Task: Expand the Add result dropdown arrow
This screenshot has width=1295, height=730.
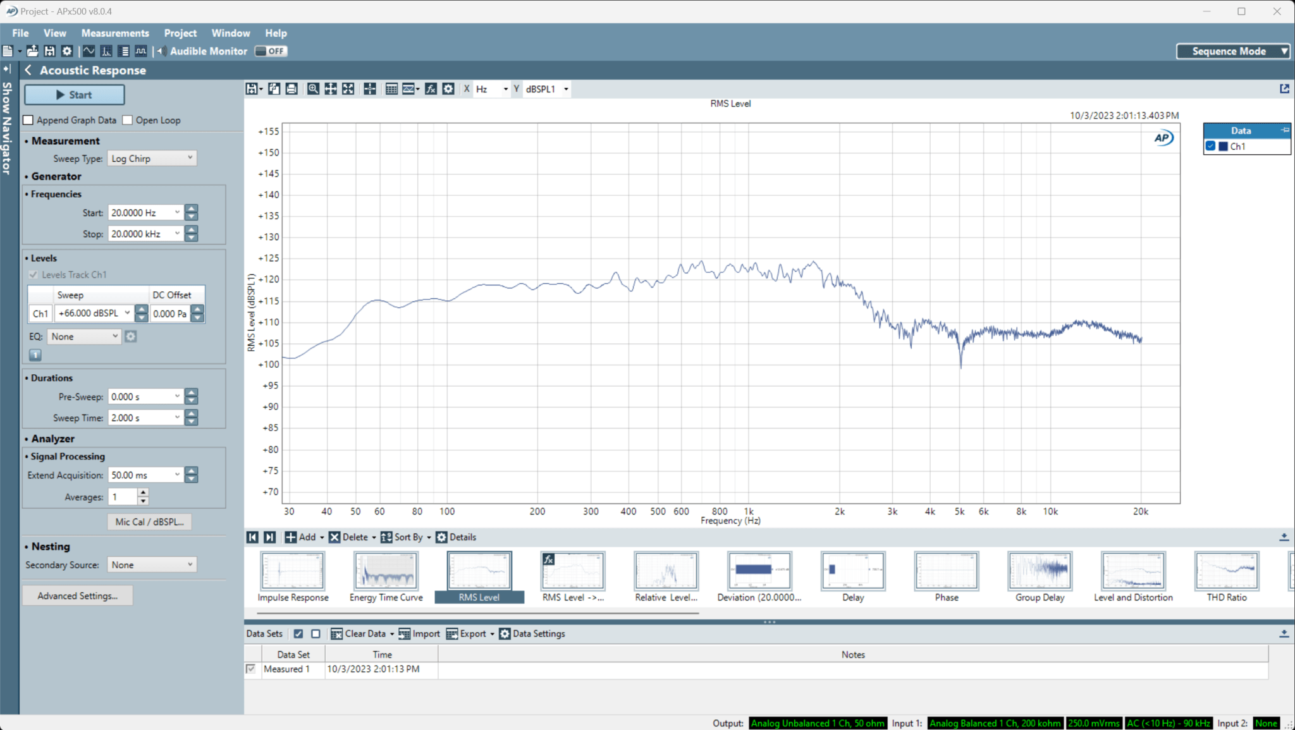Action: (322, 538)
